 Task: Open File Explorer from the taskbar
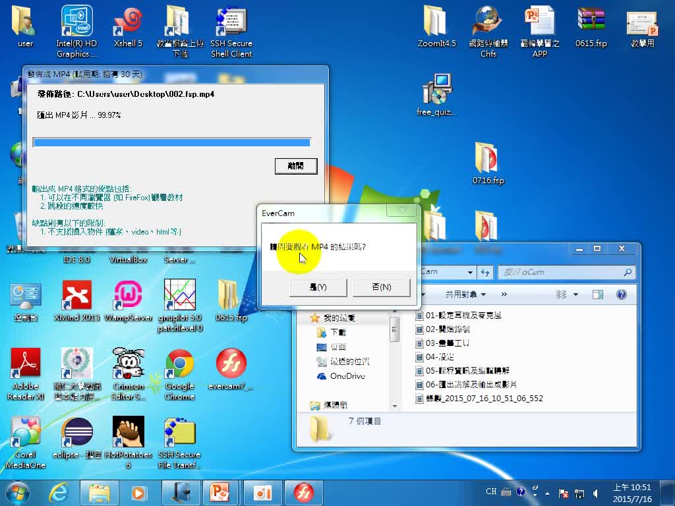(100, 493)
